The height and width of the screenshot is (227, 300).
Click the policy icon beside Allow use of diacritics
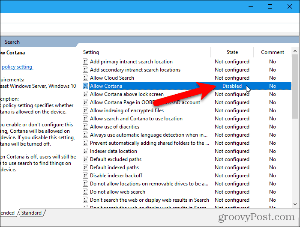(x=85, y=127)
